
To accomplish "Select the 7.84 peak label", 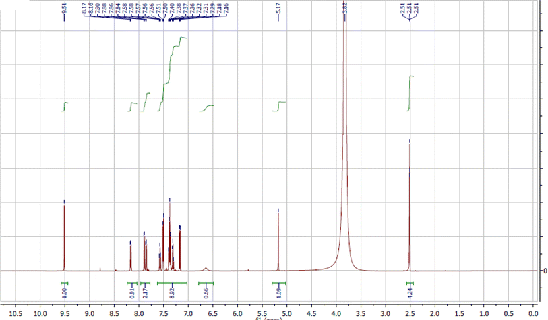I will 118,8.
